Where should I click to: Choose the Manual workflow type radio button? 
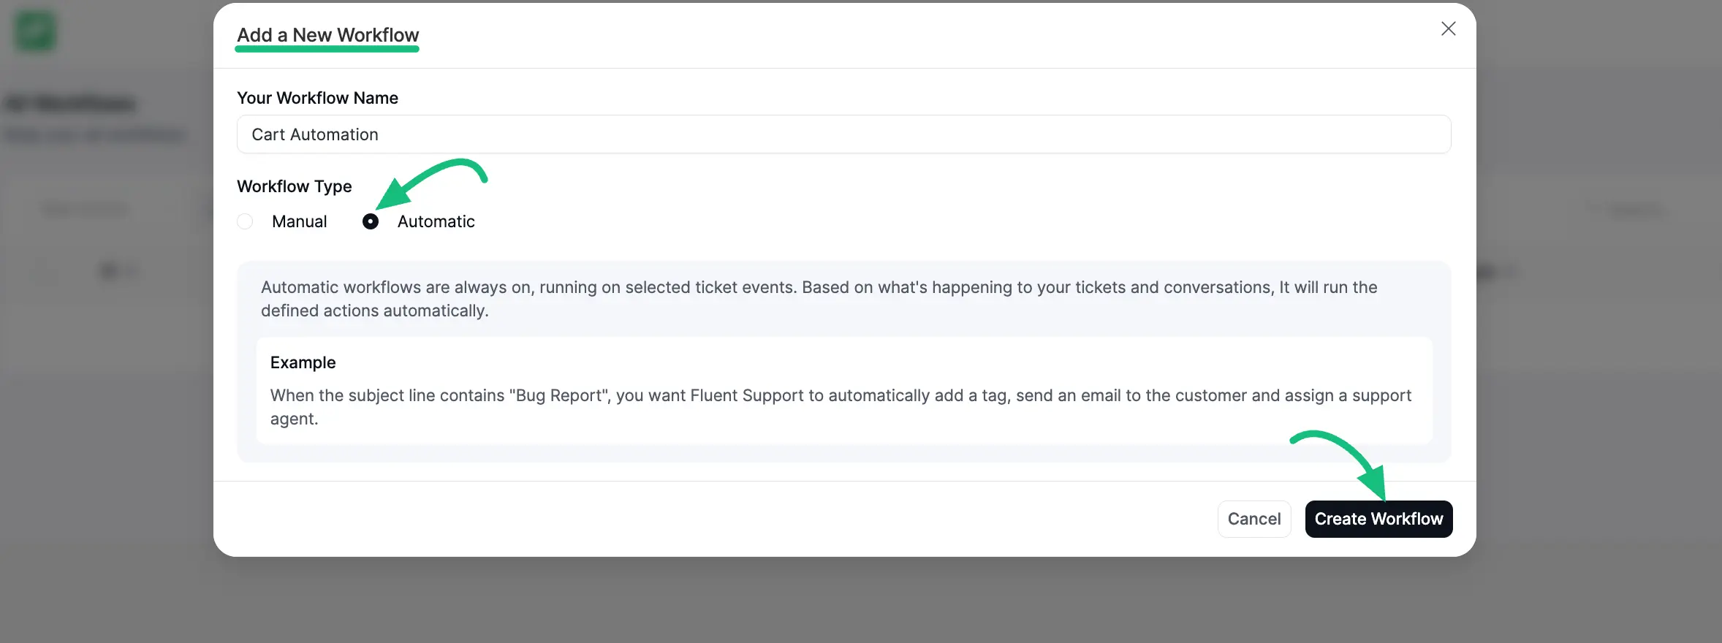(x=245, y=221)
